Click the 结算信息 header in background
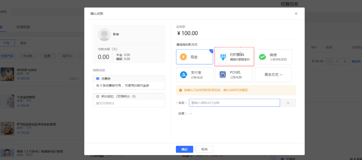 coord(289,4)
